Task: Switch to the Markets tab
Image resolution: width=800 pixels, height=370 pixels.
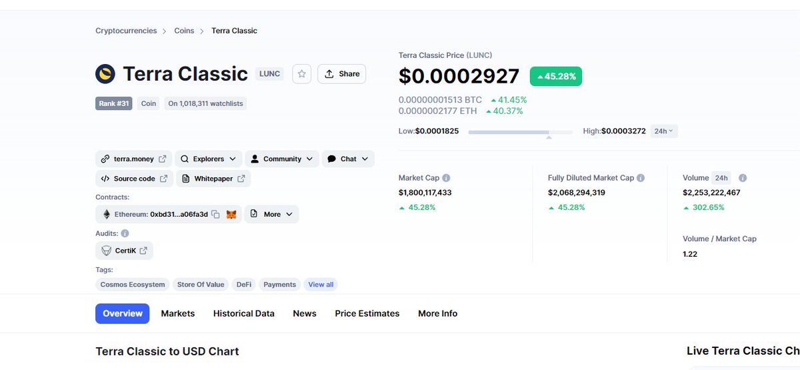Action: (x=178, y=313)
